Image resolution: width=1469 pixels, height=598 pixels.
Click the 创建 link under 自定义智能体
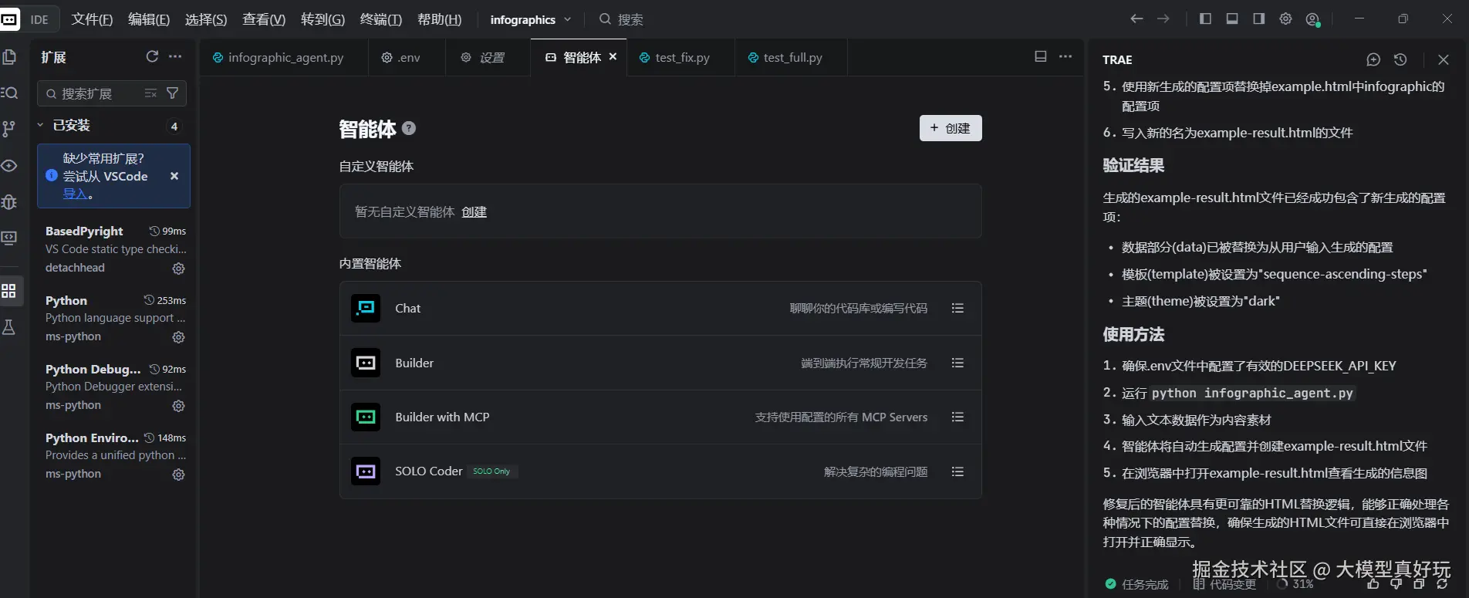coord(474,211)
